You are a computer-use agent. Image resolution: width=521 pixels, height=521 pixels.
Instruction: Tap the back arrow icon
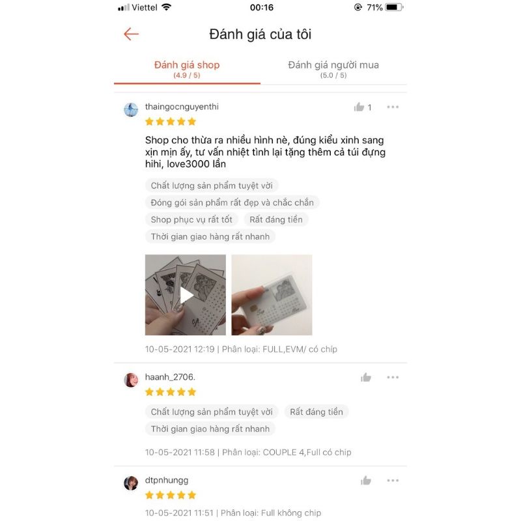click(x=132, y=34)
